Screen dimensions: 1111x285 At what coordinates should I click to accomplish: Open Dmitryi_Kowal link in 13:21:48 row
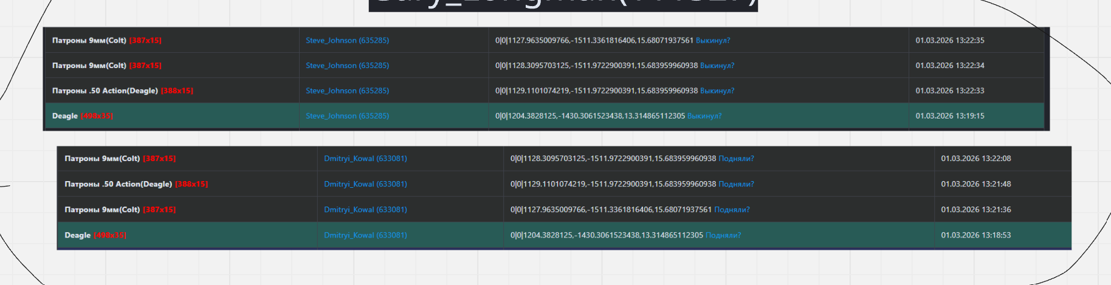coord(365,184)
